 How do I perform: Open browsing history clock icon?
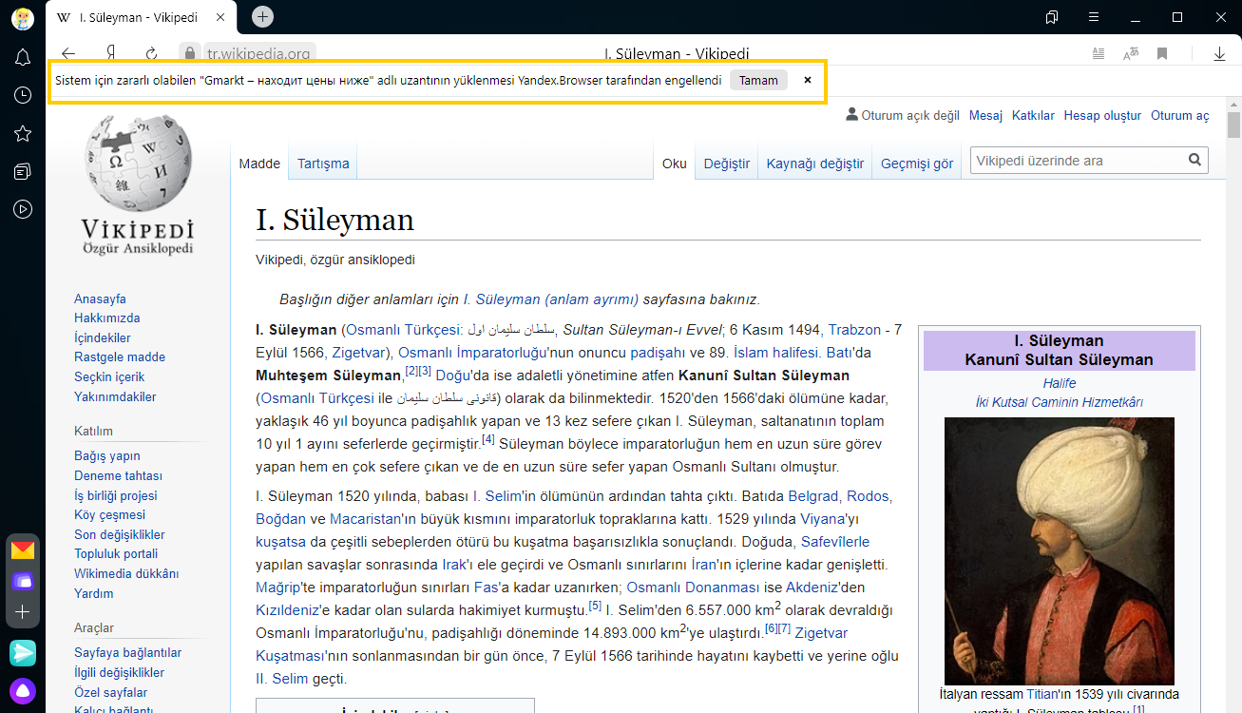(23, 95)
